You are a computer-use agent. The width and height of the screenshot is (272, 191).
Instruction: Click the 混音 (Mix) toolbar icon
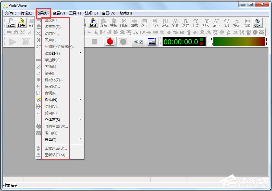[103, 23]
